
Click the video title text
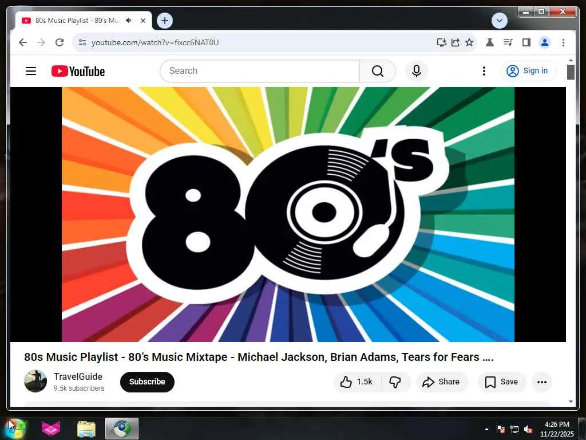point(259,357)
